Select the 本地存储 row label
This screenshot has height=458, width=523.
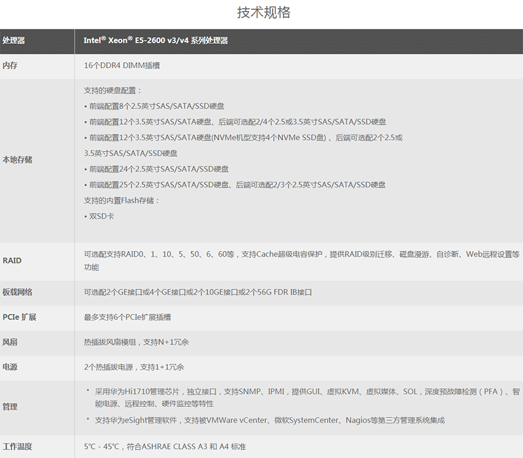pos(18,160)
